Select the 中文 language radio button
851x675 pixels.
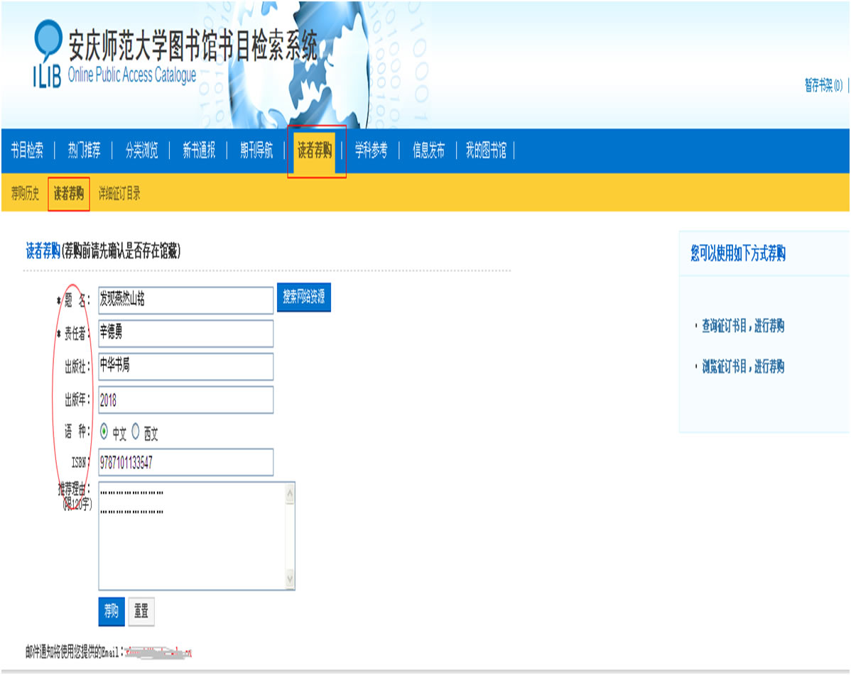[104, 432]
